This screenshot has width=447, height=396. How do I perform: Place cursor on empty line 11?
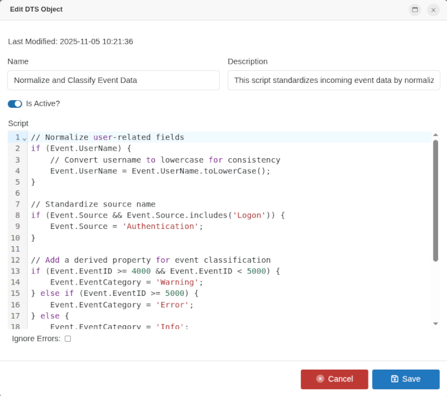point(128,249)
